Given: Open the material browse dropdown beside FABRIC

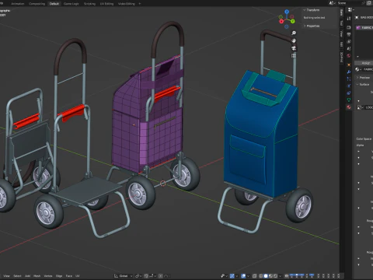Looking at the screenshot, I should (358, 69).
